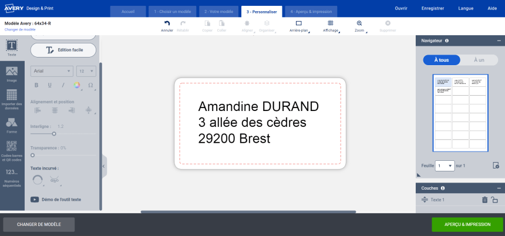505x236 pixels.
Task: Open the text color picker
Action: point(77,85)
